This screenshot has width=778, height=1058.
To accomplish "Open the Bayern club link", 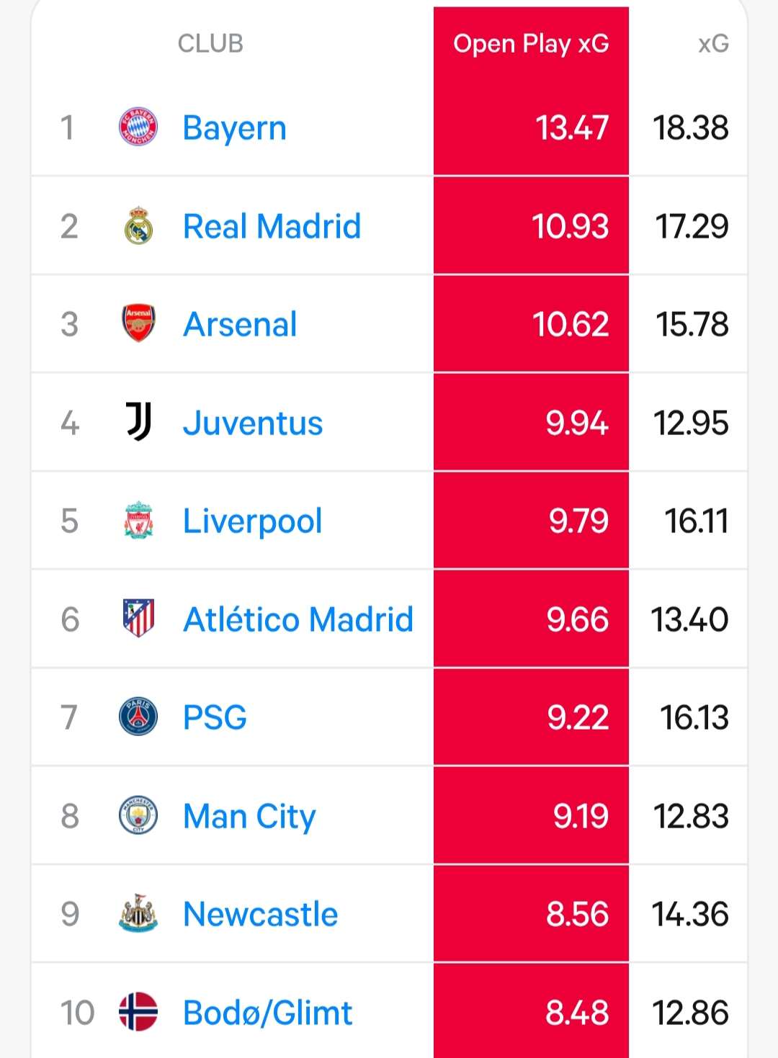I will point(234,128).
